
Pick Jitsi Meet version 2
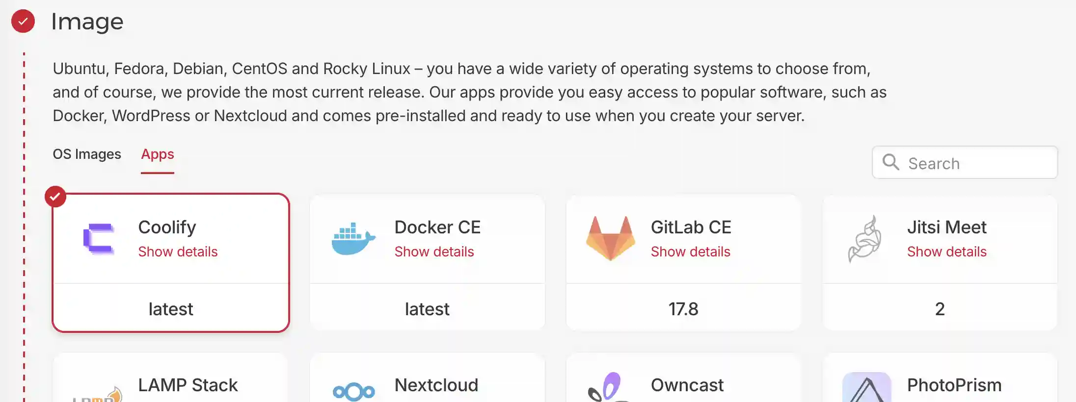940,309
